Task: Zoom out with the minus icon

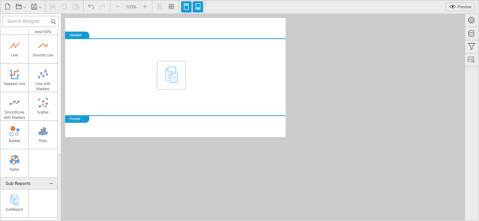Action: [x=118, y=7]
